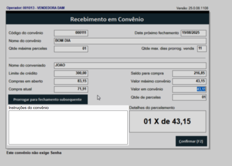The height and width of the screenshot is (166, 232).
Task: Click the 'Qtde de parcelas' label
Action: pos(146,97)
